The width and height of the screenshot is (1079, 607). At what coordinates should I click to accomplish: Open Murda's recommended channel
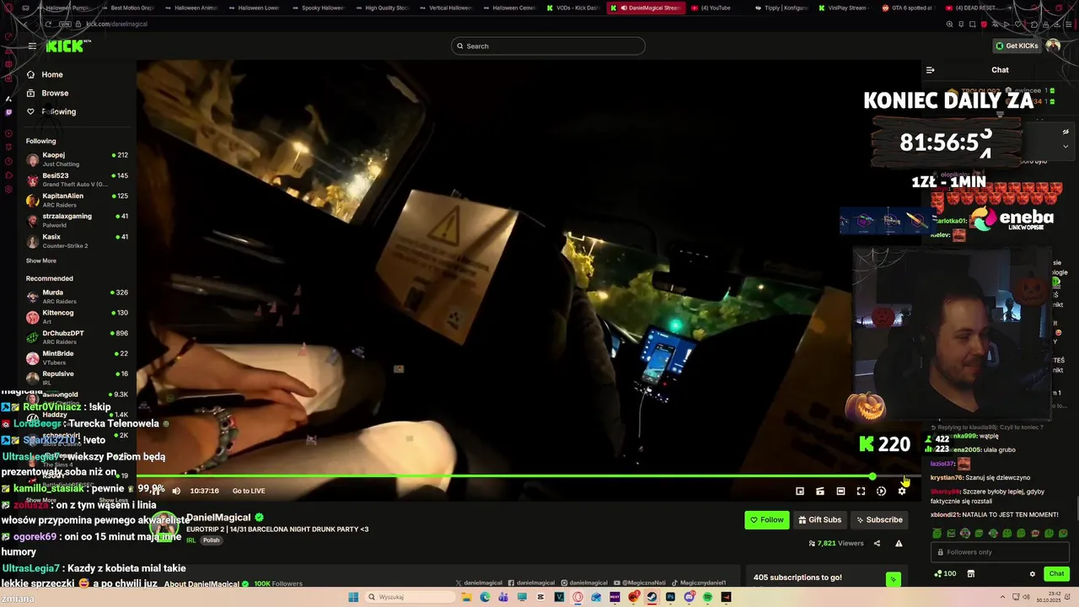[77, 296]
